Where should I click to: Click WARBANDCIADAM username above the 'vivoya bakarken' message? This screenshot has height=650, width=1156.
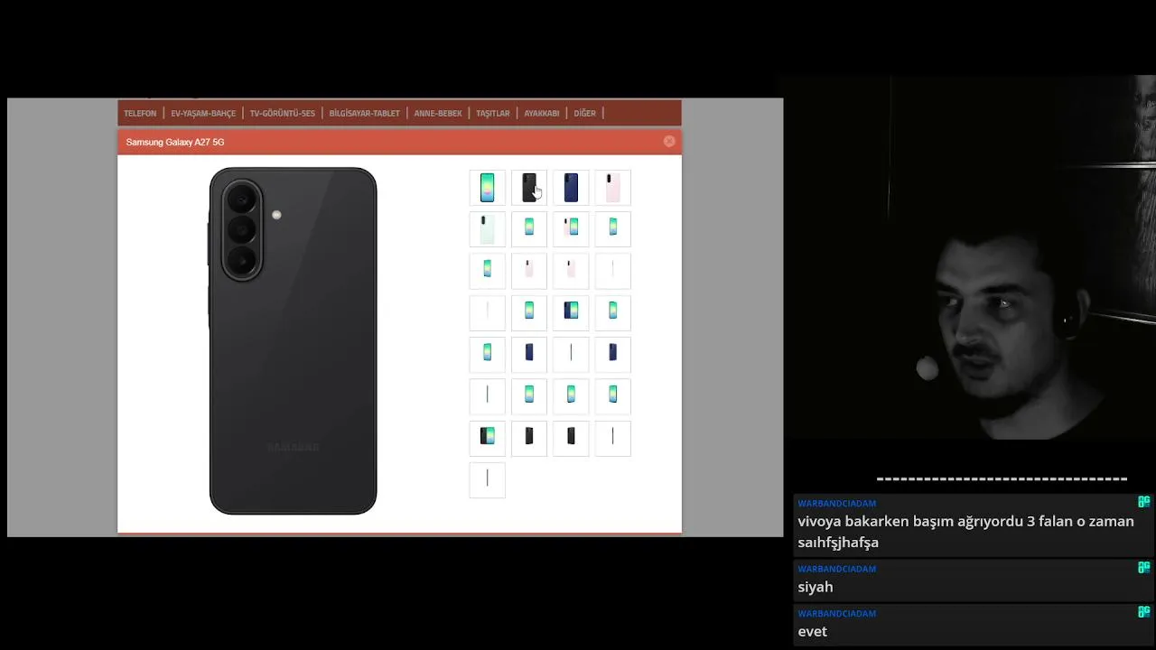tap(837, 503)
